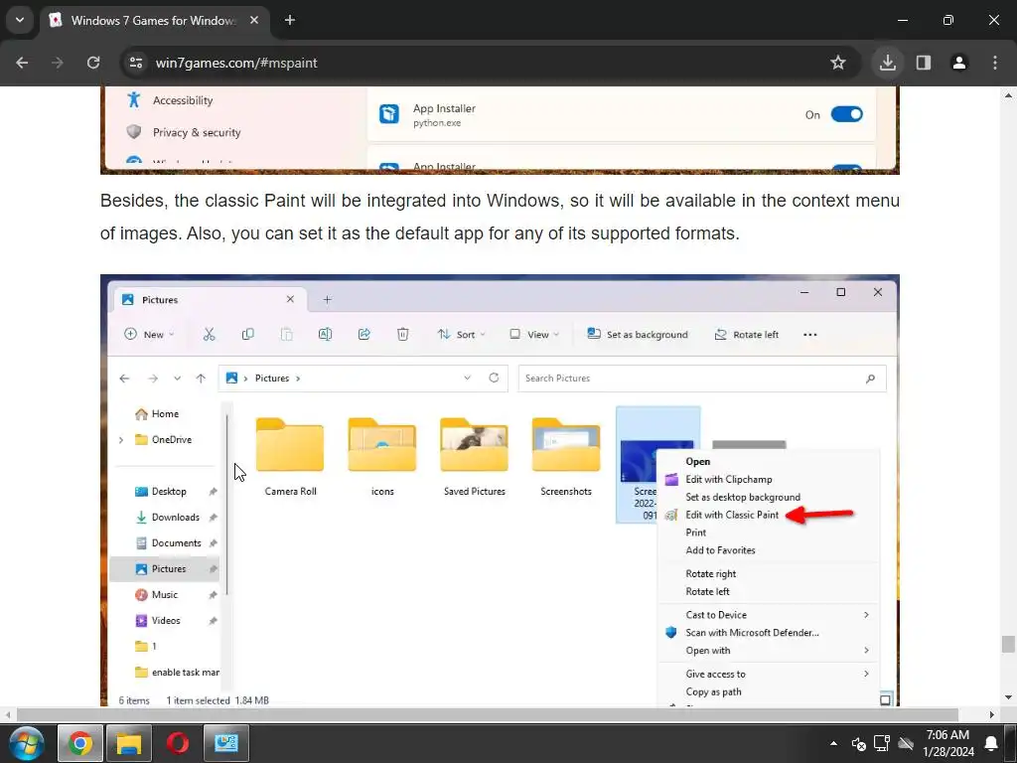
Task: Open the Sort dropdown in Explorer
Action: click(461, 334)
